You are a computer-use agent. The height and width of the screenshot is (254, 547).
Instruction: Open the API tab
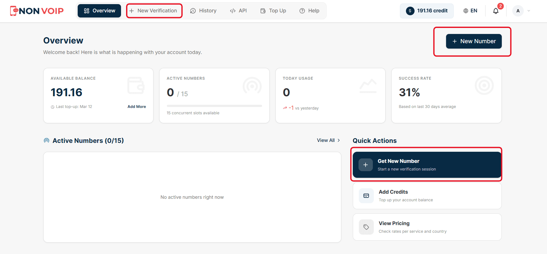click(238, 11)
